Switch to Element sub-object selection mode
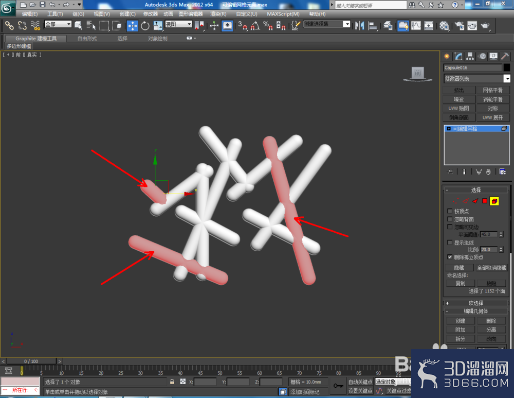This screenshot has width=514, height=398. [x=494, y=201]
